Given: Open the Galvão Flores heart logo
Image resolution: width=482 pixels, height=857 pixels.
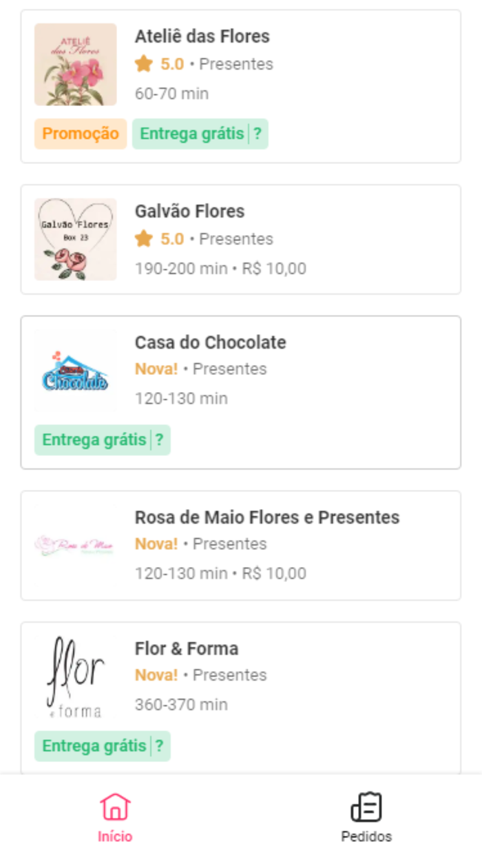Looking at the screenshot, I should pos(75,238).
